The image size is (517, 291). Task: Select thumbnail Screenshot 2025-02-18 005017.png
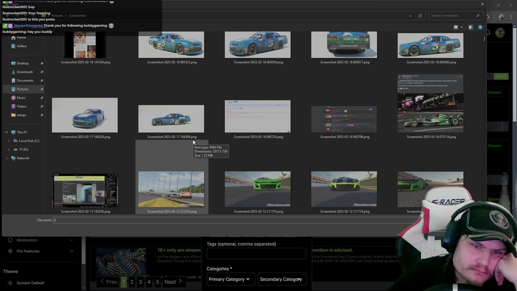[344, 45]
